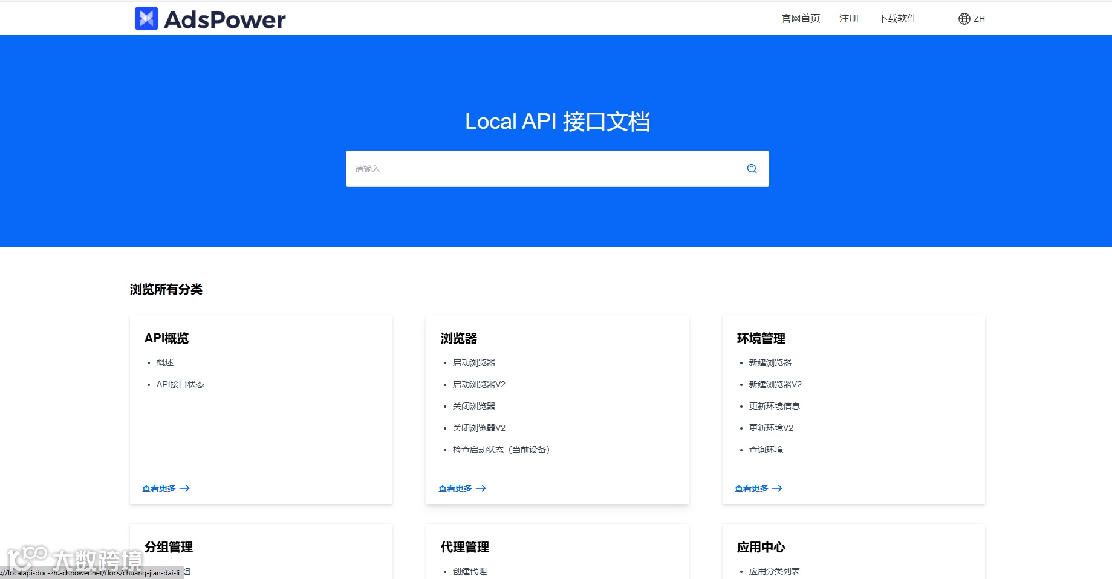Open 检查启动状态（当前设备）link
The image size is (1112, 579).
[501, 450]
